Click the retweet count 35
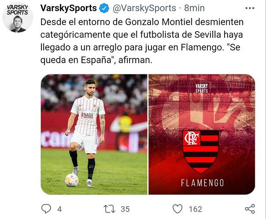The width and height of the screenshot is (266, 219). (x=125, y=209)
